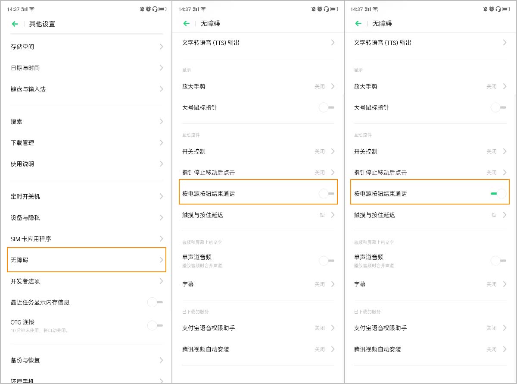Open 使用说明 item
Screen dimensions: 517x384
point(86,164)
